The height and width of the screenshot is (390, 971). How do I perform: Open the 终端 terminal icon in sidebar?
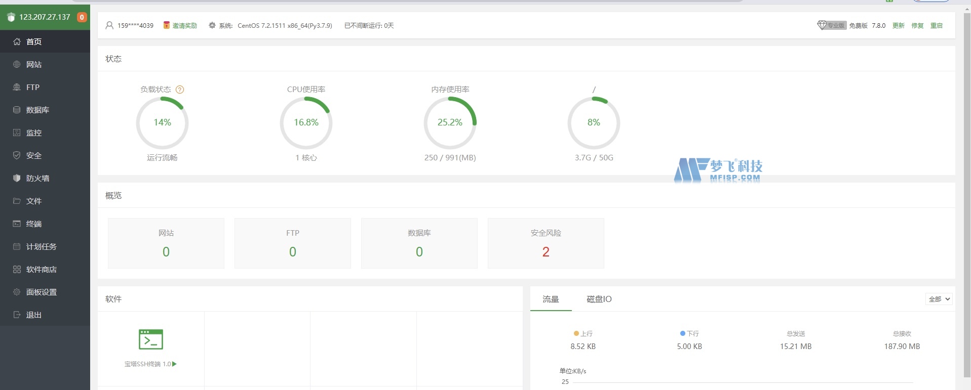(x=17, y=224)
